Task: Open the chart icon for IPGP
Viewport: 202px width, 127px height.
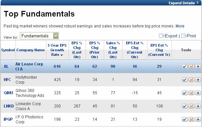Action: point(191,119)
